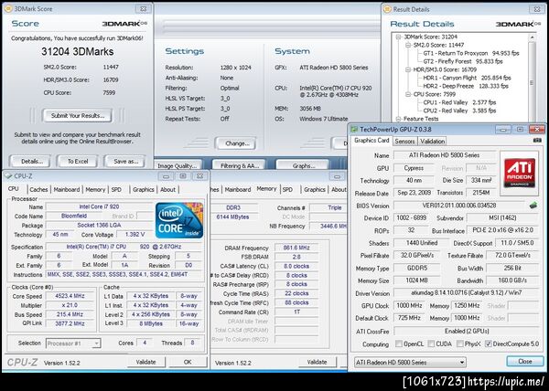Click the 3DMark Score window title icon
The width and height of the screenshot is (549, 391).
pyautogui.click(x=9, y=7)
